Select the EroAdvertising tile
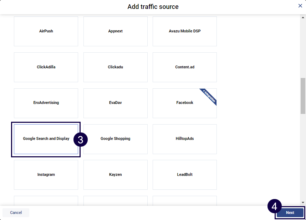306x220 pixels. pos(46,103)
